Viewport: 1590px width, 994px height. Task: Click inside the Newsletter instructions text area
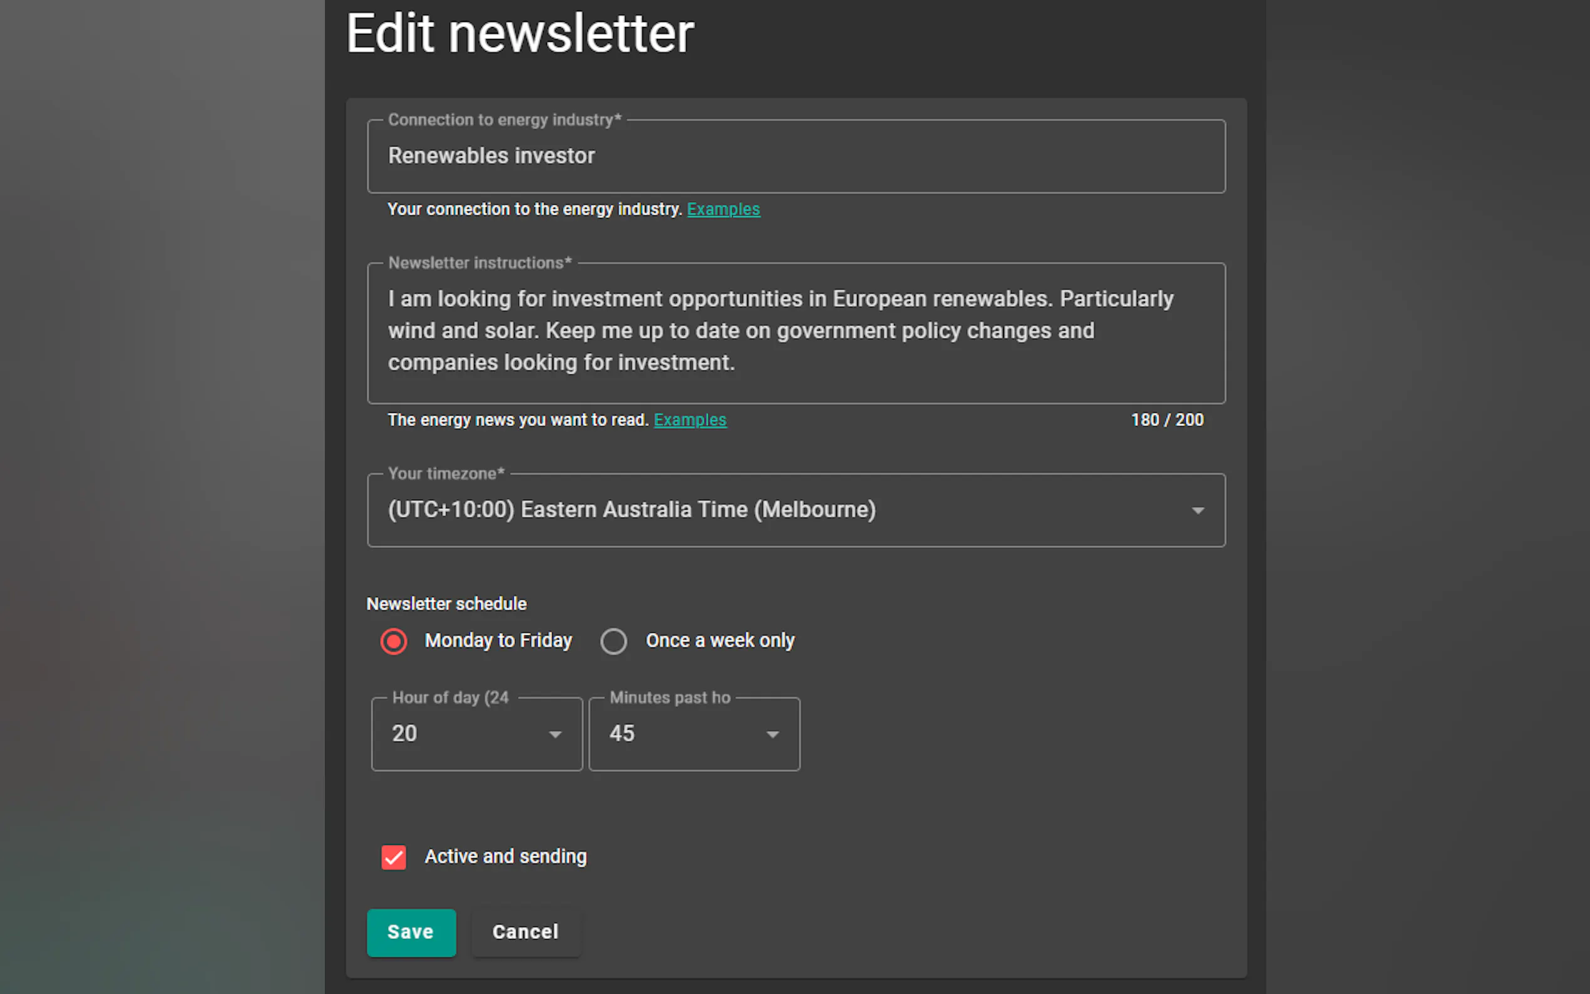tap(796, 332)
